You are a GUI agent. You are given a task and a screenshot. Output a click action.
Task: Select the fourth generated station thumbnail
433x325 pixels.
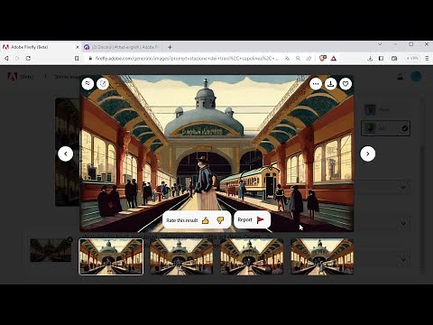point(322,256)
